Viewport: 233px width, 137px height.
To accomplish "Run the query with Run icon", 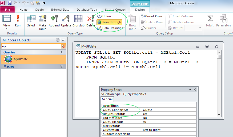I will (x=18, y=21).
